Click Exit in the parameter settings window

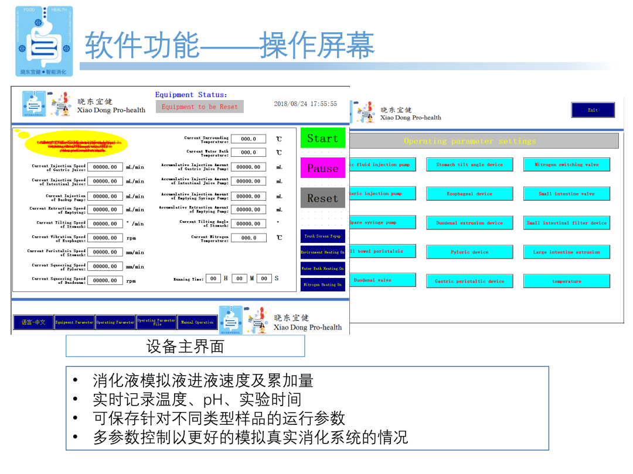593,110
